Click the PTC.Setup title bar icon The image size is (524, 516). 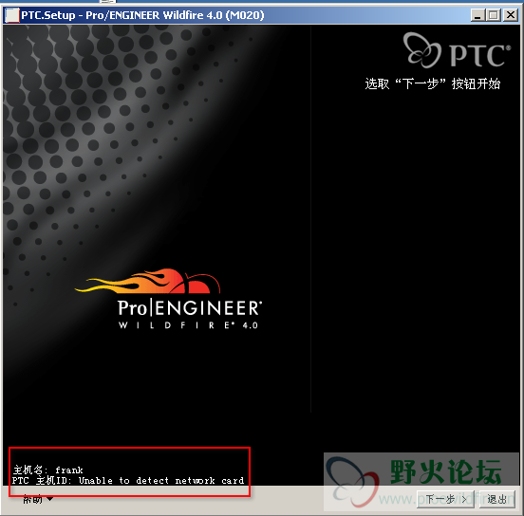(11, 15)
